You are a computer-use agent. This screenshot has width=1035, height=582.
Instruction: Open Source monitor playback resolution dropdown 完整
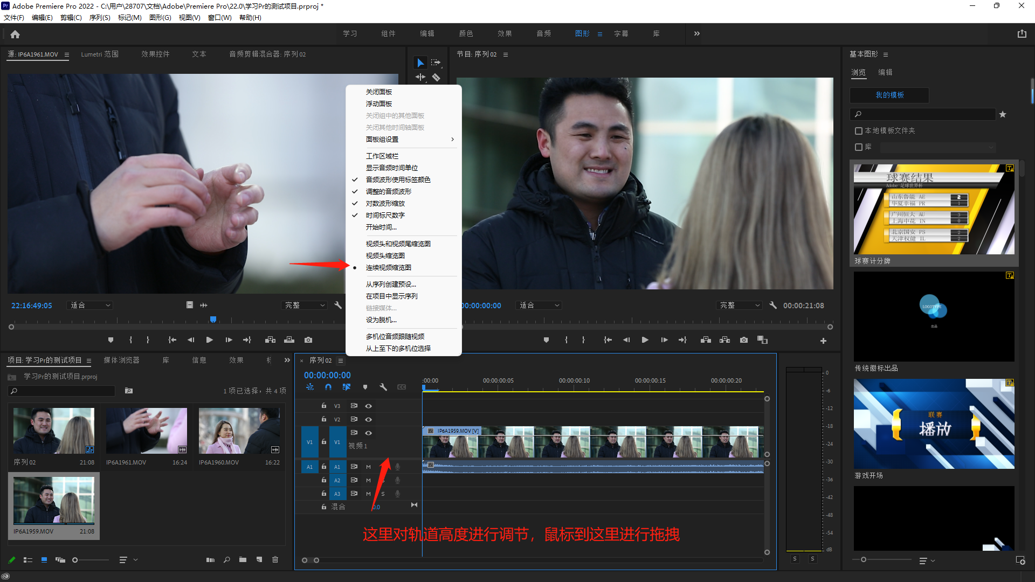pyautogui.click(x=305, y=305)
